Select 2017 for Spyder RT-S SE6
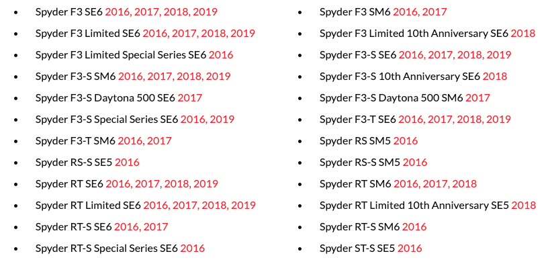Viewport: 552px width, 266px height. point(156,227)
